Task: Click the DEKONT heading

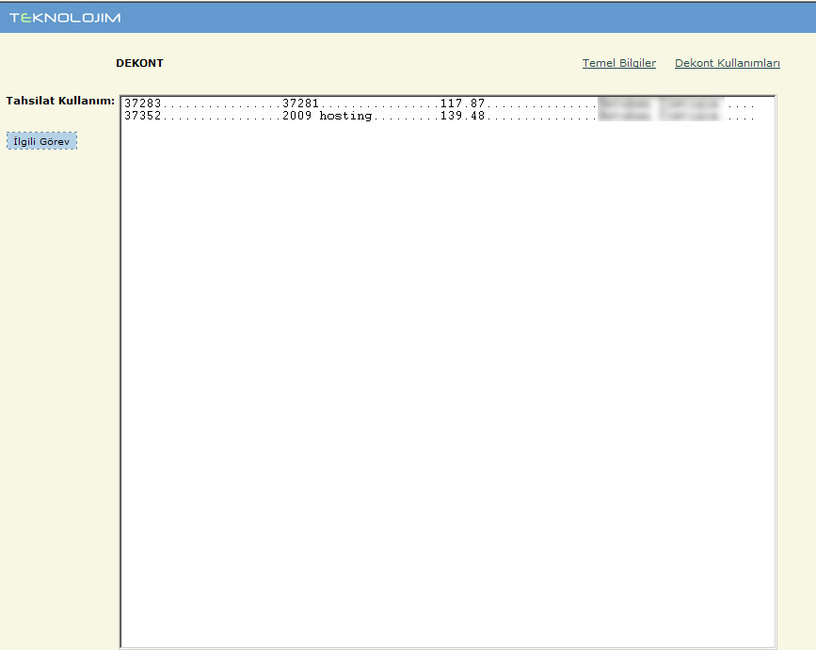Action: point(139,63)
